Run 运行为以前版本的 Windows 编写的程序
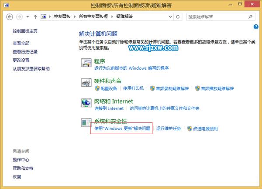Viewport: 262px width, 189px height. point(131,68)
